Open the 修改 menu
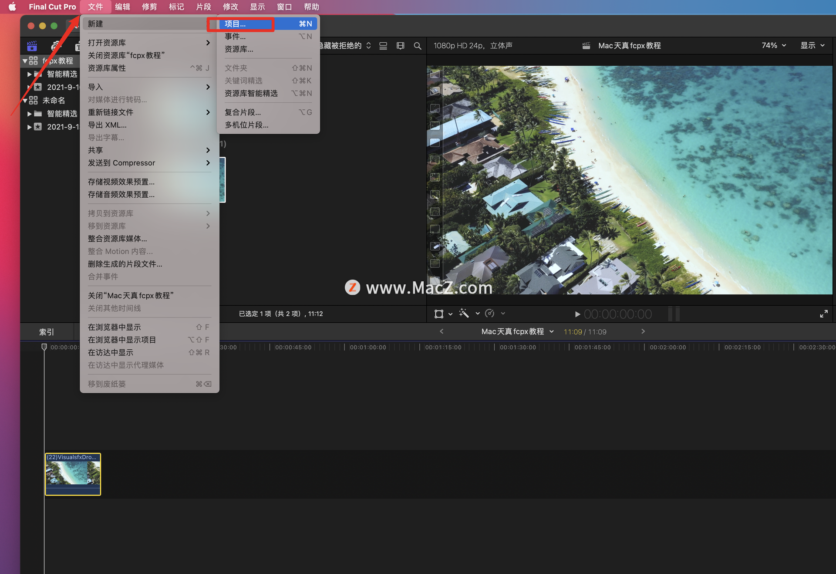This screenshot has width=836, height=574. point(230,7)
